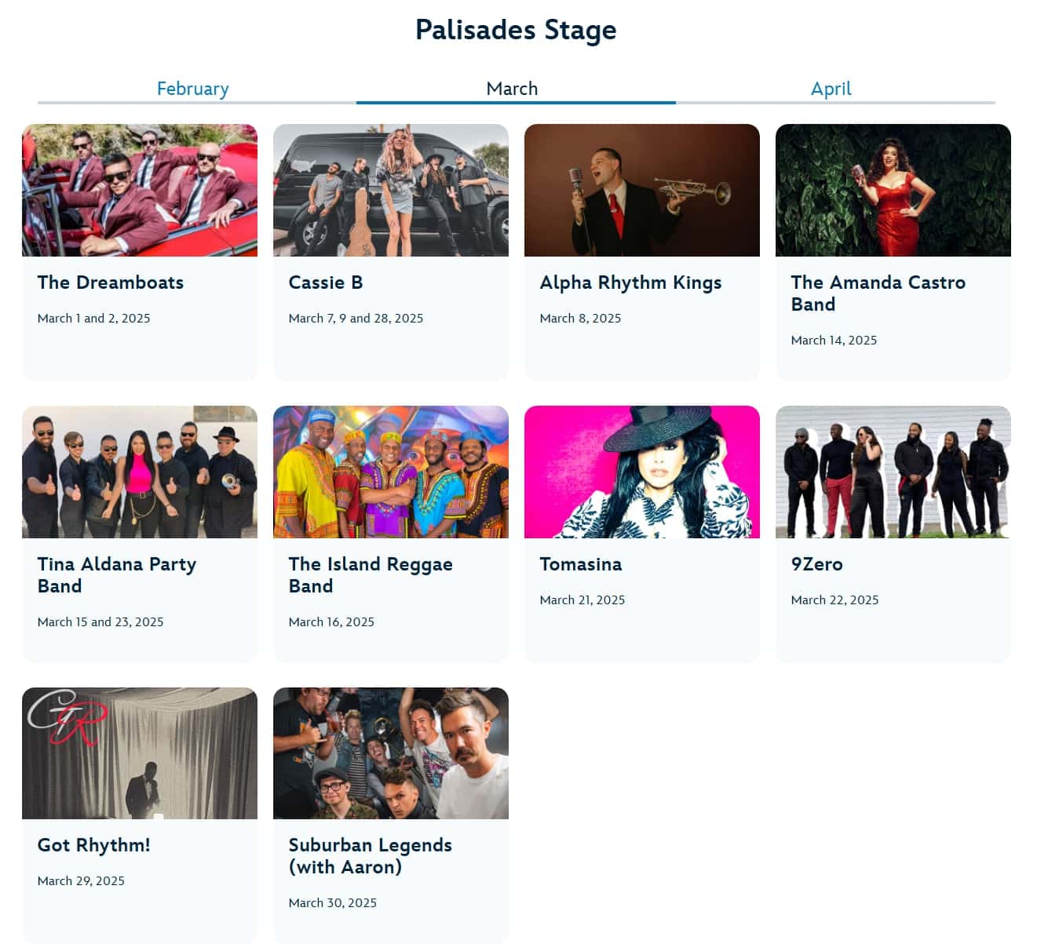This screenshot has height=944, width=1037.
Task: Select the 9Zero group photo
Action: (x=893, y=472)
